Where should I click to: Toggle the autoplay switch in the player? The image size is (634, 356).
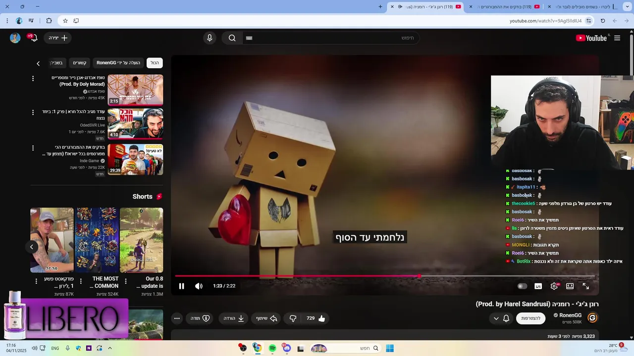(x=522, y=286)
